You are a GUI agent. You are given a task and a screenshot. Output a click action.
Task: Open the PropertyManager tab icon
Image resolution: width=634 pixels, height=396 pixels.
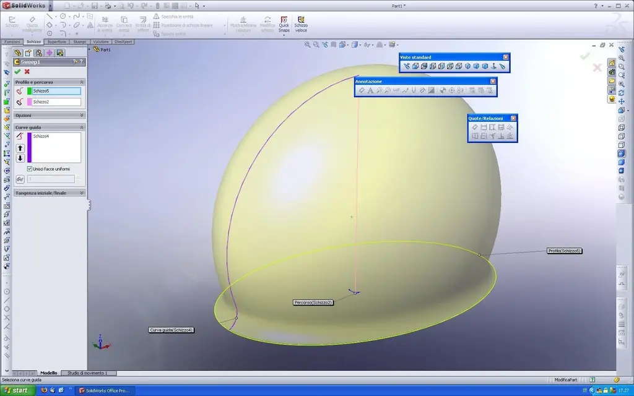click(28, 53)
